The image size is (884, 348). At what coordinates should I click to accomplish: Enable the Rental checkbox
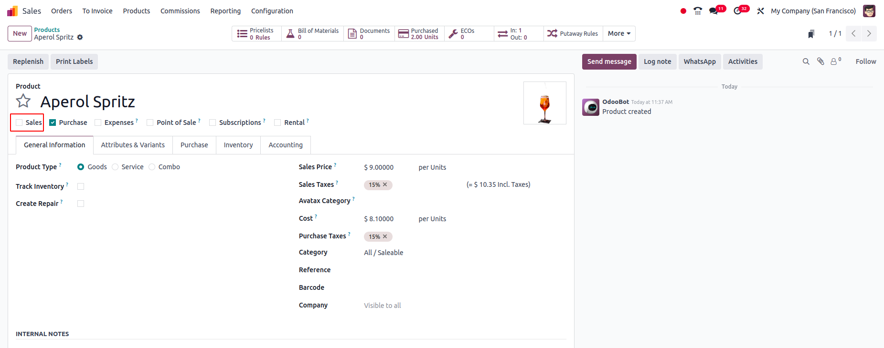tap(277, 123)
